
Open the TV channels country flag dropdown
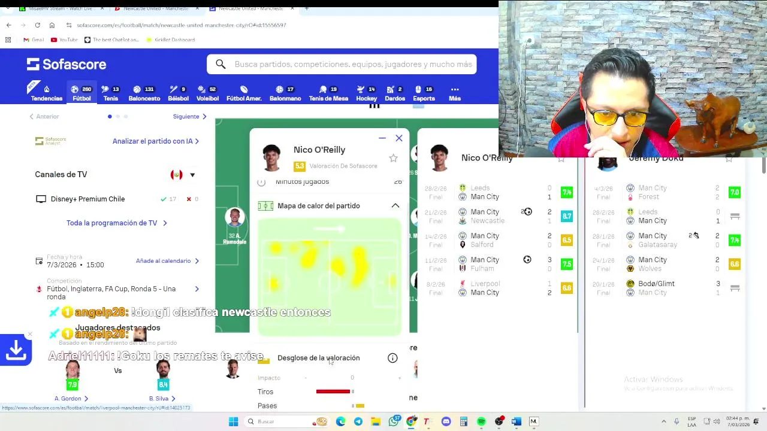point(183,175)
